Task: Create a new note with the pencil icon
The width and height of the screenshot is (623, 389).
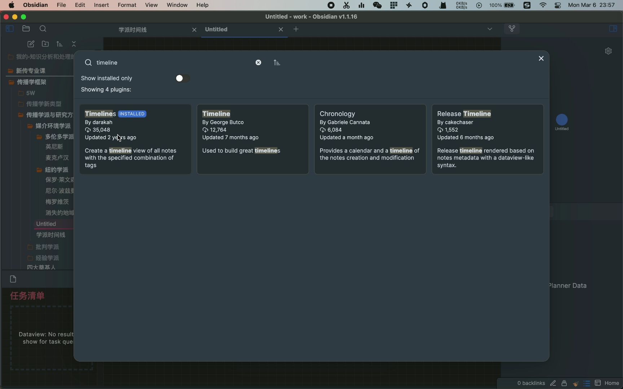Action: pyautogui.click(x=31, y=44)
